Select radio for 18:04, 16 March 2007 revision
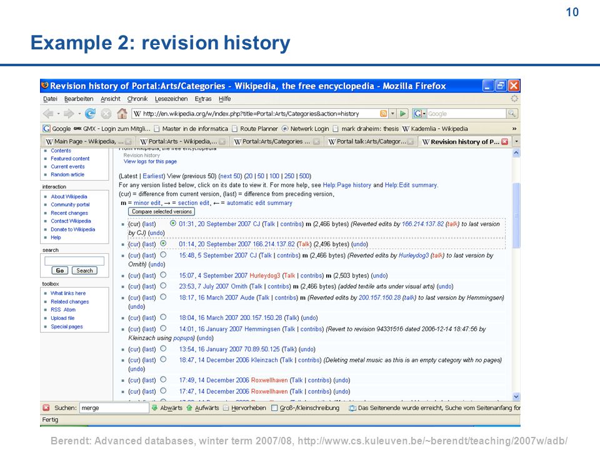 (163, 317)
